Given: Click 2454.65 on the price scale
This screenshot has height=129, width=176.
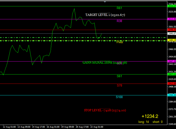Looking at the screenshot, I should click(172, 57).
